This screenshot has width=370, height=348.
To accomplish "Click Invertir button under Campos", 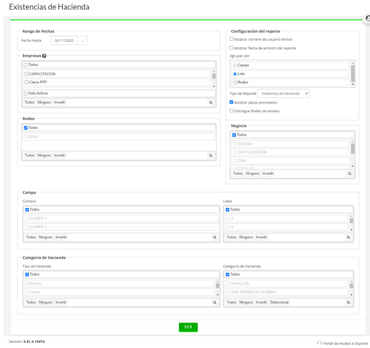I will point(61,237).
